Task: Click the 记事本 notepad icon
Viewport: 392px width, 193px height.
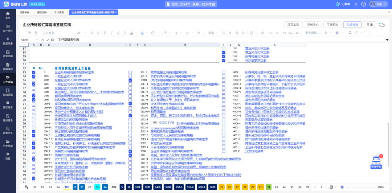Action: tap(337, 4)
